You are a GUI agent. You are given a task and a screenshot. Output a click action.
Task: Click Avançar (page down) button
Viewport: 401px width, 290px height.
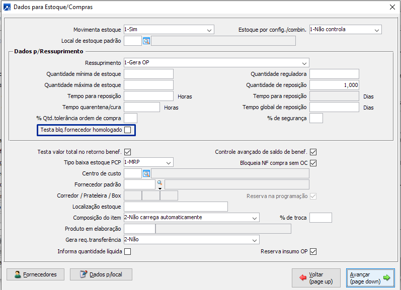pyautogui.click(x=370, y=278)
